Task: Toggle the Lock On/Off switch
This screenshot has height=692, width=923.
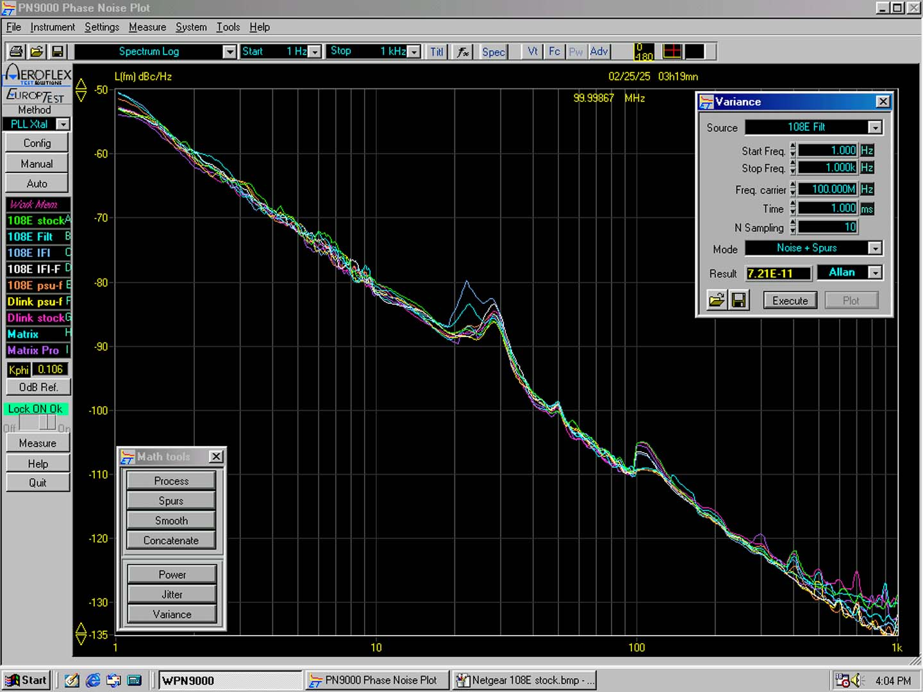Action: point(38,423)
